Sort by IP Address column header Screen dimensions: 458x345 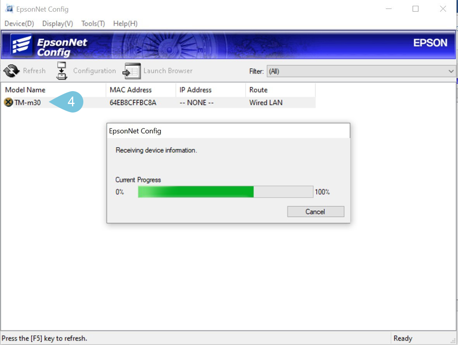pos(195,90)
